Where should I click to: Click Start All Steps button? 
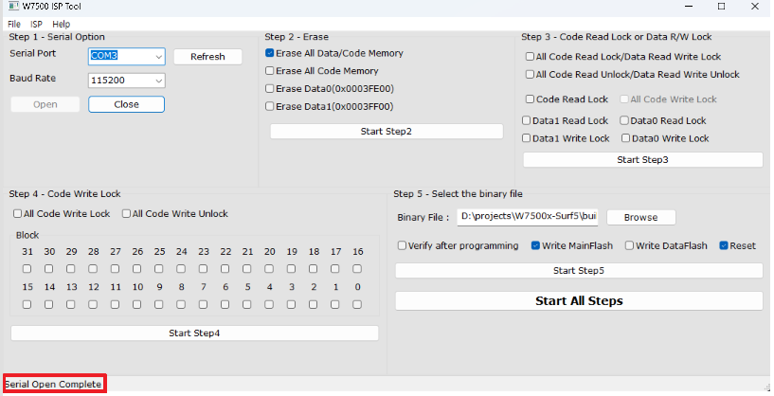click(x=579, y=301)
